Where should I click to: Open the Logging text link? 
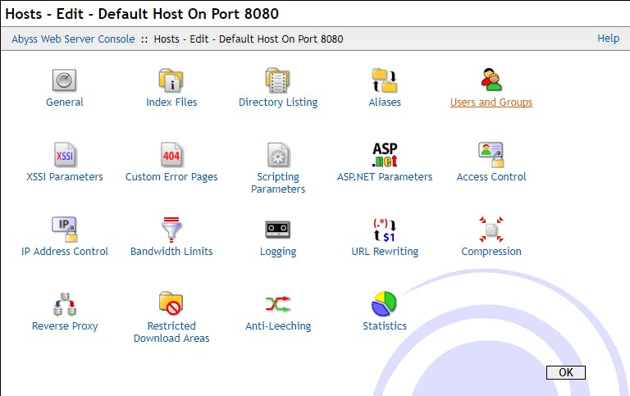(278, 252)
